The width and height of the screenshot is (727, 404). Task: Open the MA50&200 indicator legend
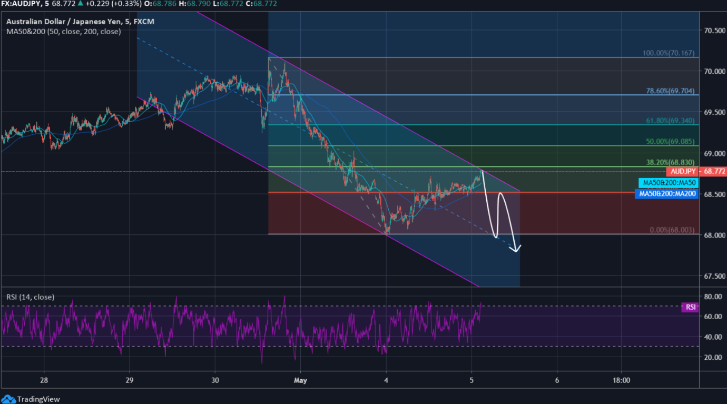click(x=63, y=32)
